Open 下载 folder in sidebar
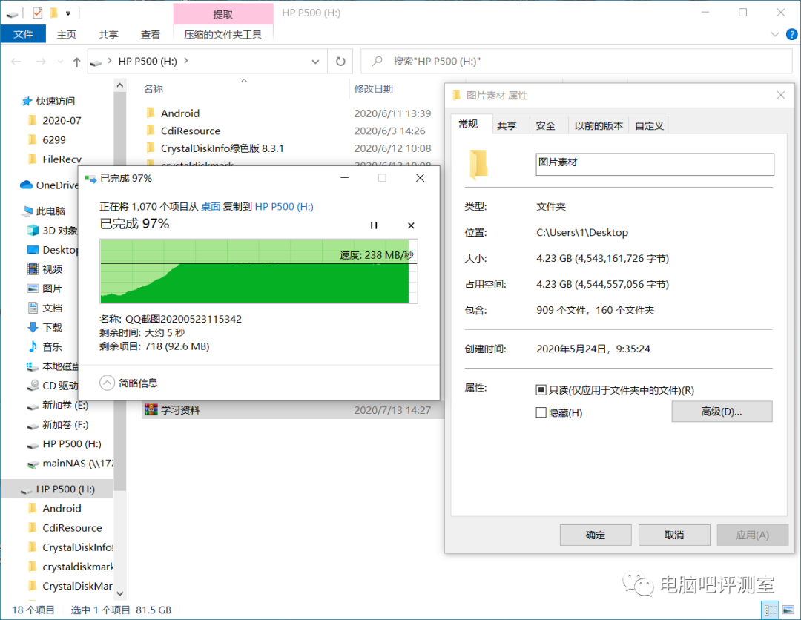The image size is (801, 620). [52, 327]
